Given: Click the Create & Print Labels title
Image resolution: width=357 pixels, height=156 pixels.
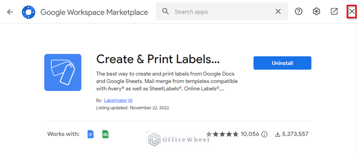Looking at the screenshot, I should point(158,60).
